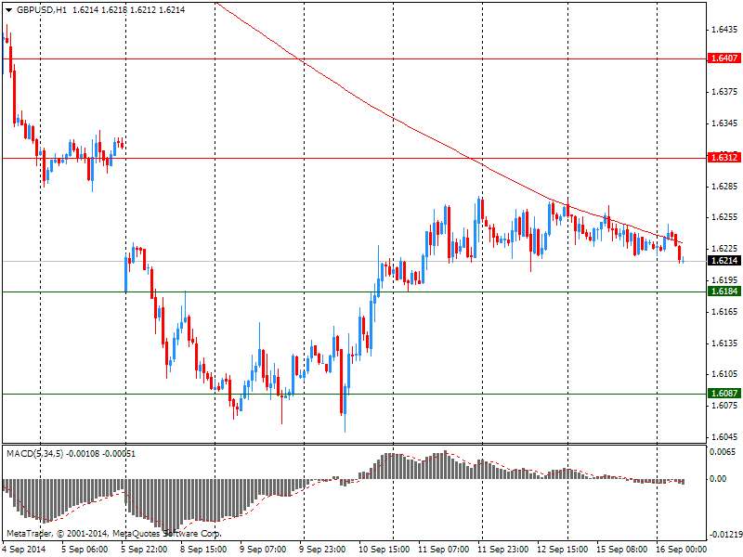Viewport: 743px width, 557px height.
Task: Click the 12 Sep 15:00 time label
Action: (563, 550)
